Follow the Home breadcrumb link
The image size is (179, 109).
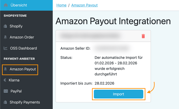click(x=61, y=5)
